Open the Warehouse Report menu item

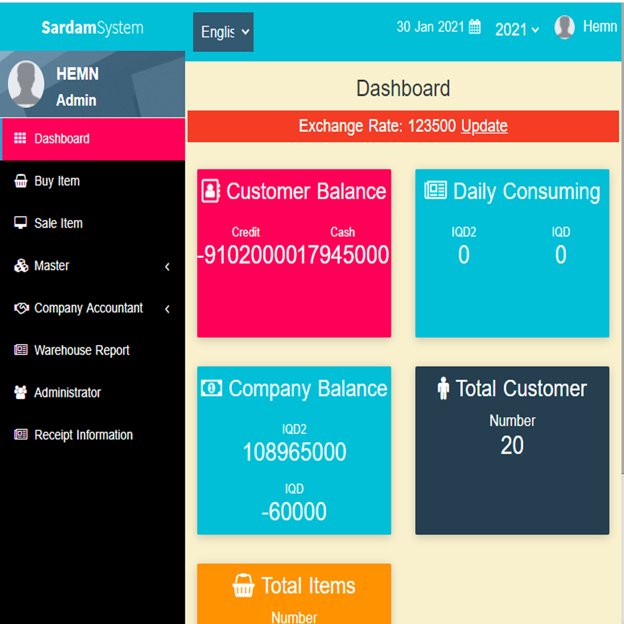(82, 350)
